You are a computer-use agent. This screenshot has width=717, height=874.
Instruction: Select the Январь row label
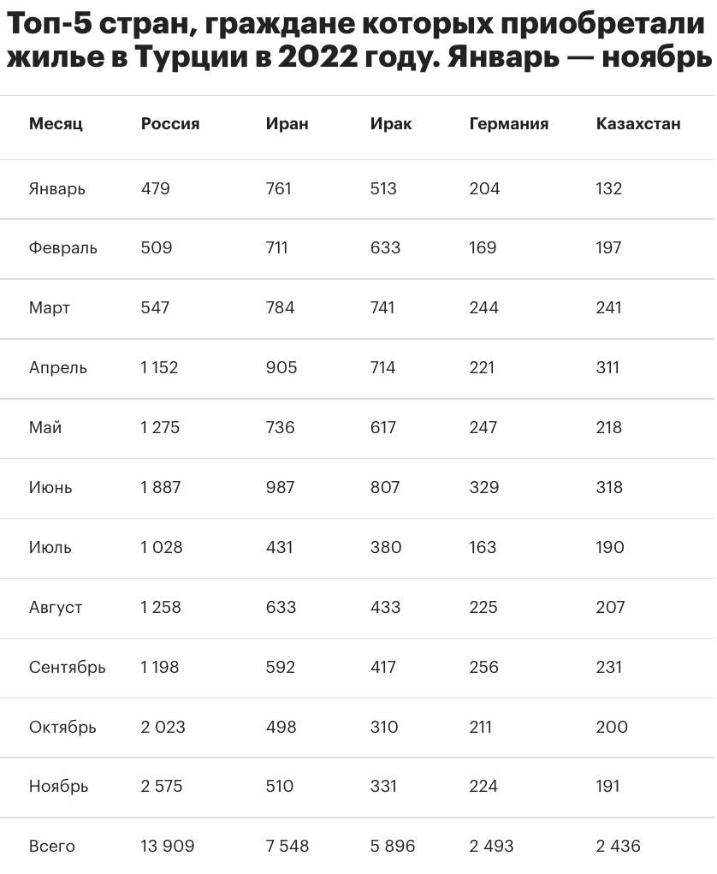[57, 189]
